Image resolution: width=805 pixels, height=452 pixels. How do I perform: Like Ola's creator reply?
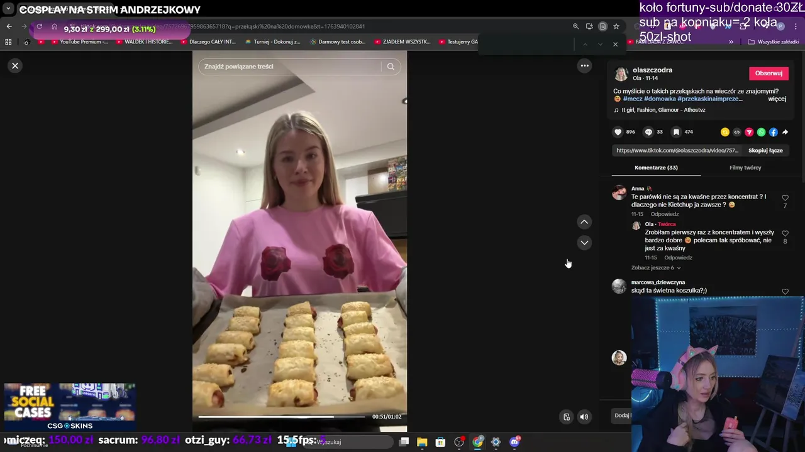[785, 234]
